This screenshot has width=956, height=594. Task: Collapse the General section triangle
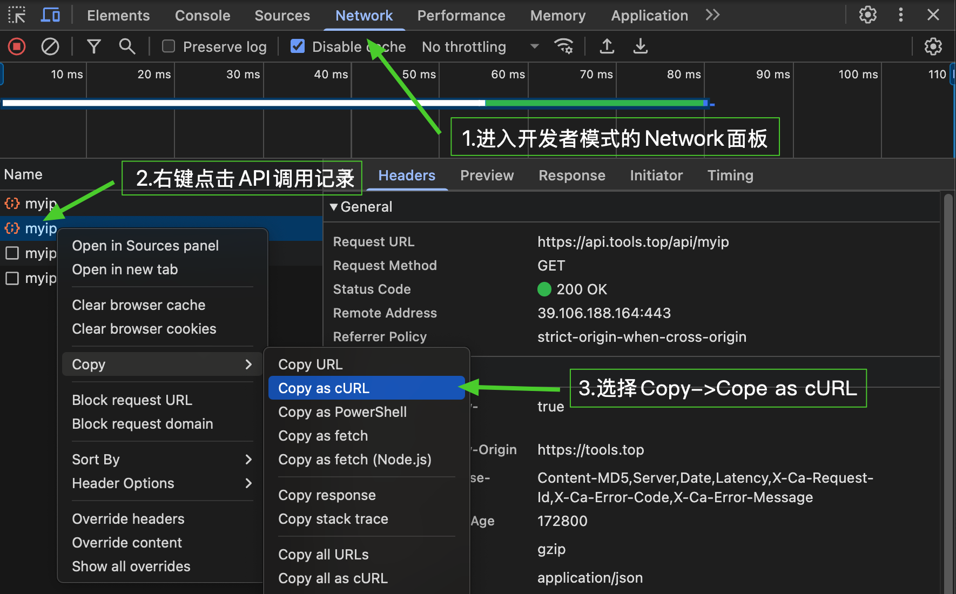pos(334,207)
